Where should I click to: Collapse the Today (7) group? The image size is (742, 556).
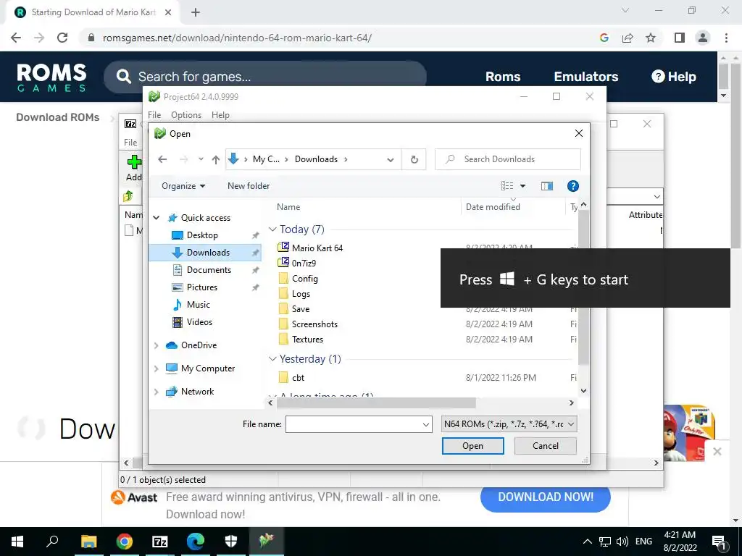coord(272,229)
